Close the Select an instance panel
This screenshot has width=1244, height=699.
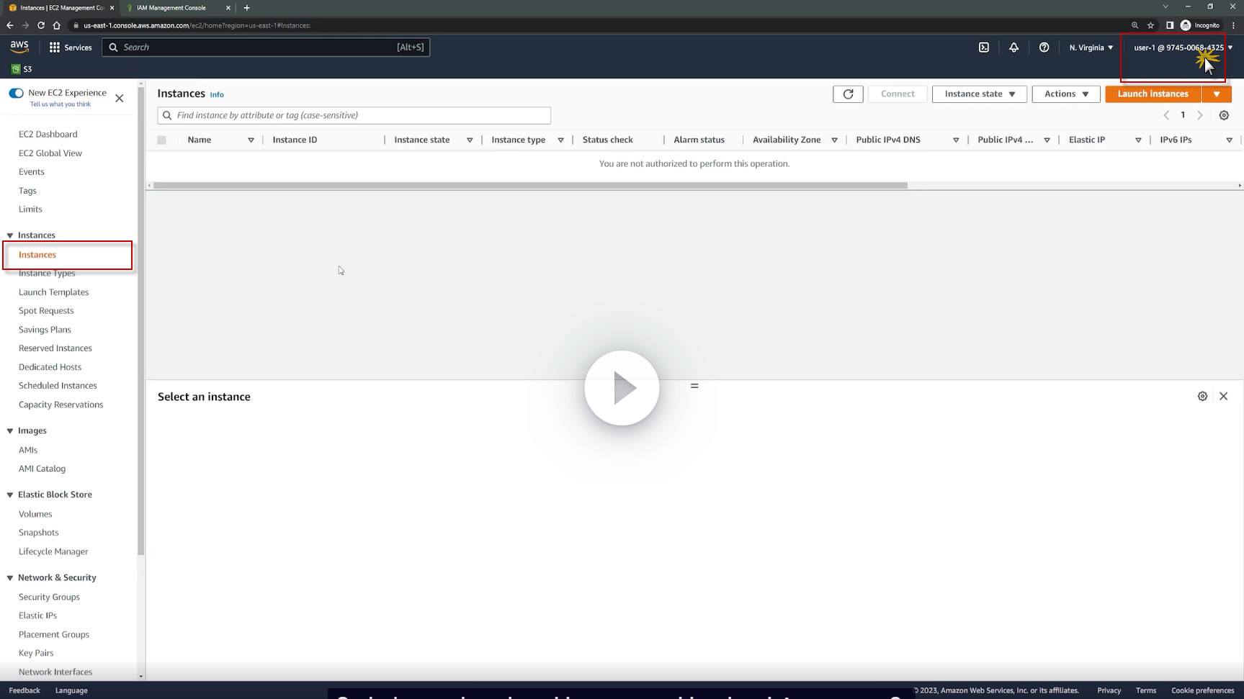coord(1223,397)
